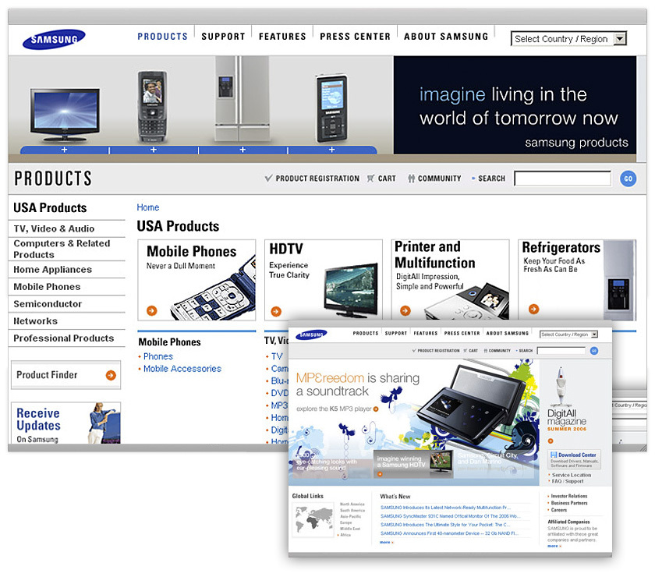Click the orange arrow on Mobile Phones tile
Image resolution: width=655 pixels, height=577 pixels.
click(x=150, y=310)
